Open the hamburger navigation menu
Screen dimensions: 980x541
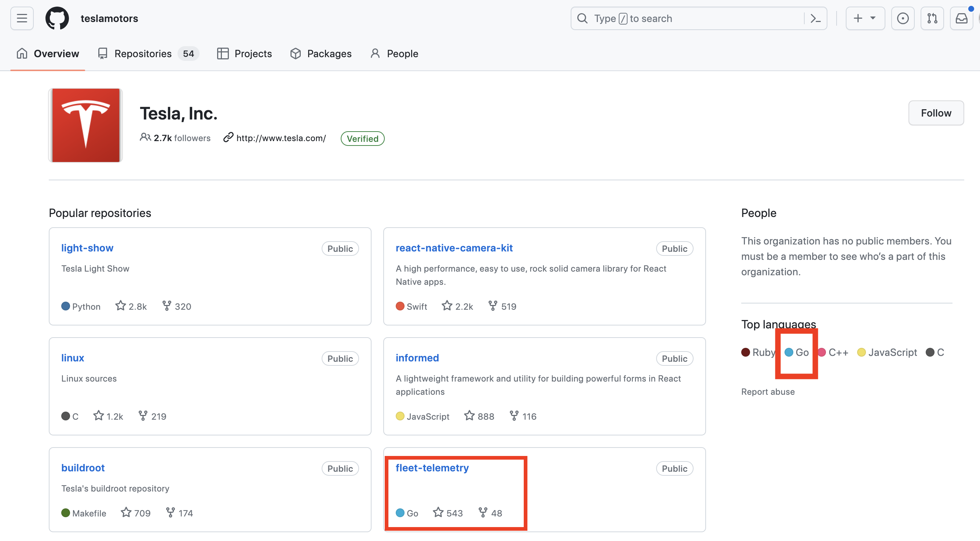point(22,18)
